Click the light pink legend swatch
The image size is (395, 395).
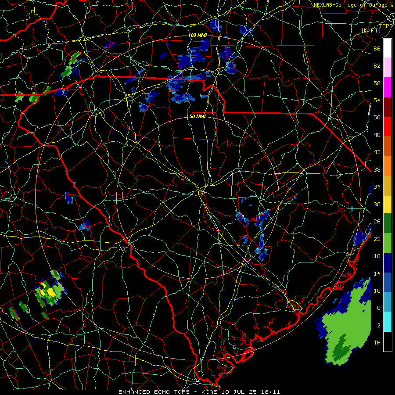(388, 68)
